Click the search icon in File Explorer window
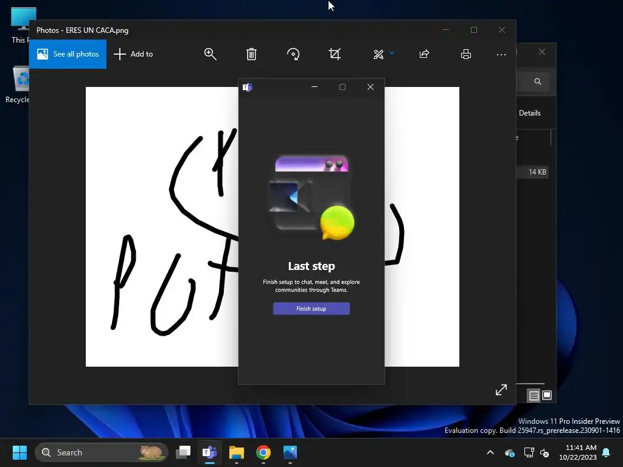This screenshot has height=467, width=623. pos(538,81)
